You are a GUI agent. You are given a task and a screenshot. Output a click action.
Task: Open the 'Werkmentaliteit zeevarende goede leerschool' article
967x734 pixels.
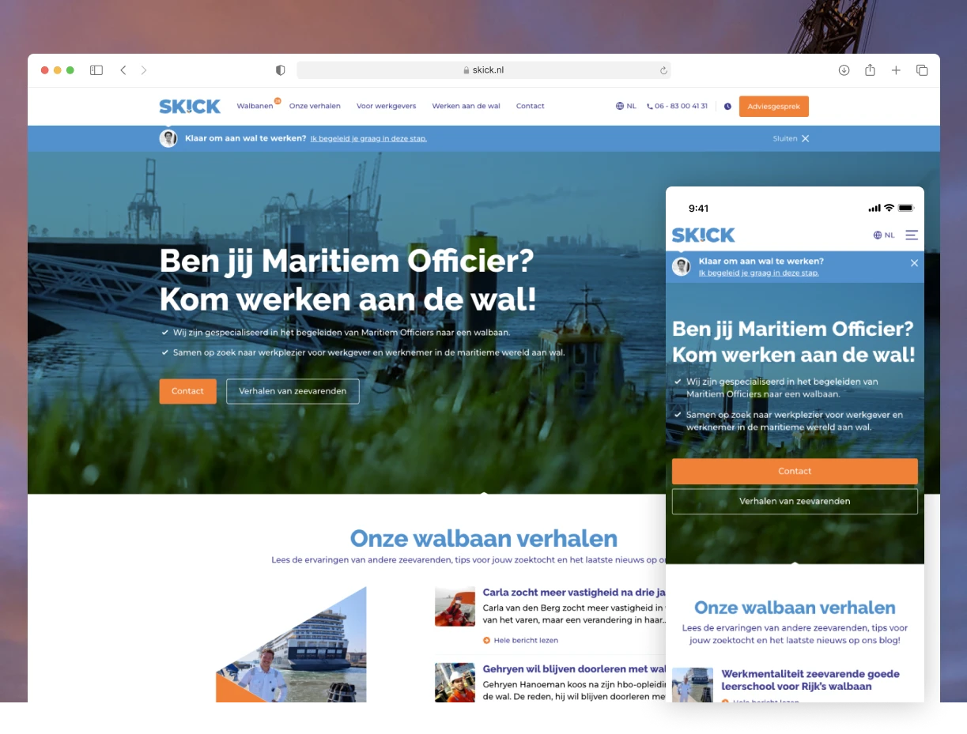[810, 680]
